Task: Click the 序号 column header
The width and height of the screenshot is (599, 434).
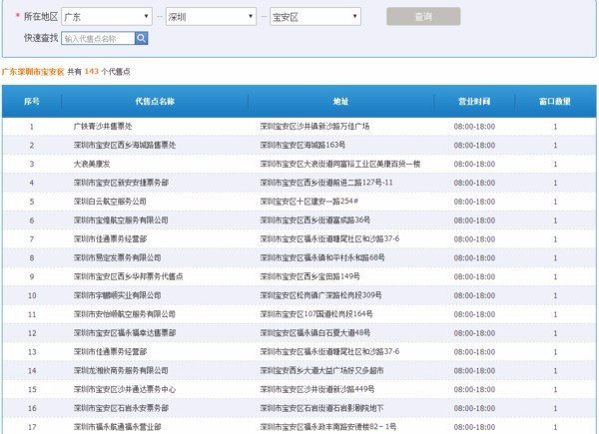Action: [32, 101]
